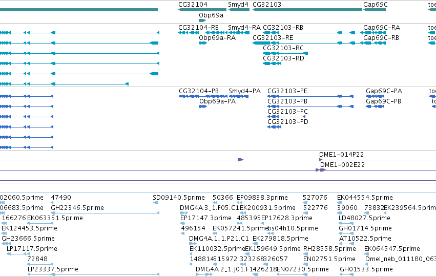Select protein Obp69a-PA
The image size is (436, 277).
coord(217,101)
